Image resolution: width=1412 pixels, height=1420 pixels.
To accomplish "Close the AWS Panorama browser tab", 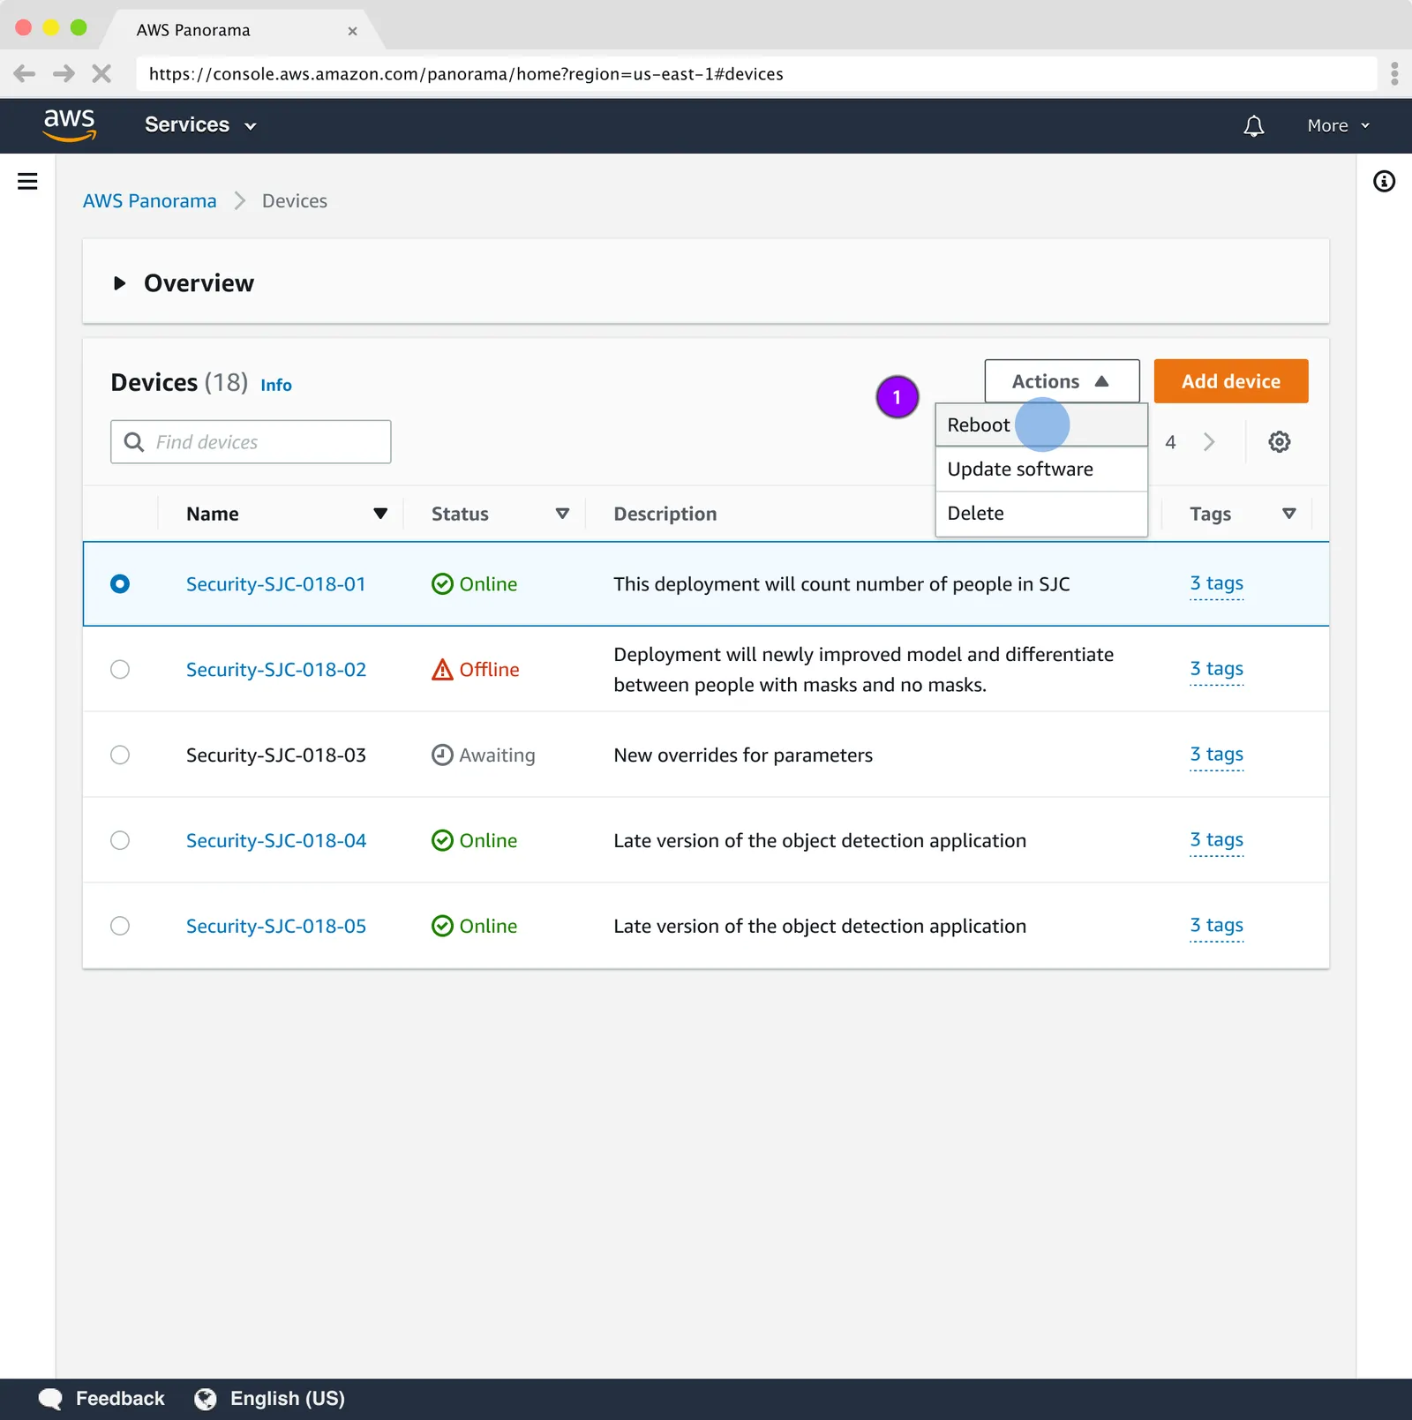I will 352,31.
